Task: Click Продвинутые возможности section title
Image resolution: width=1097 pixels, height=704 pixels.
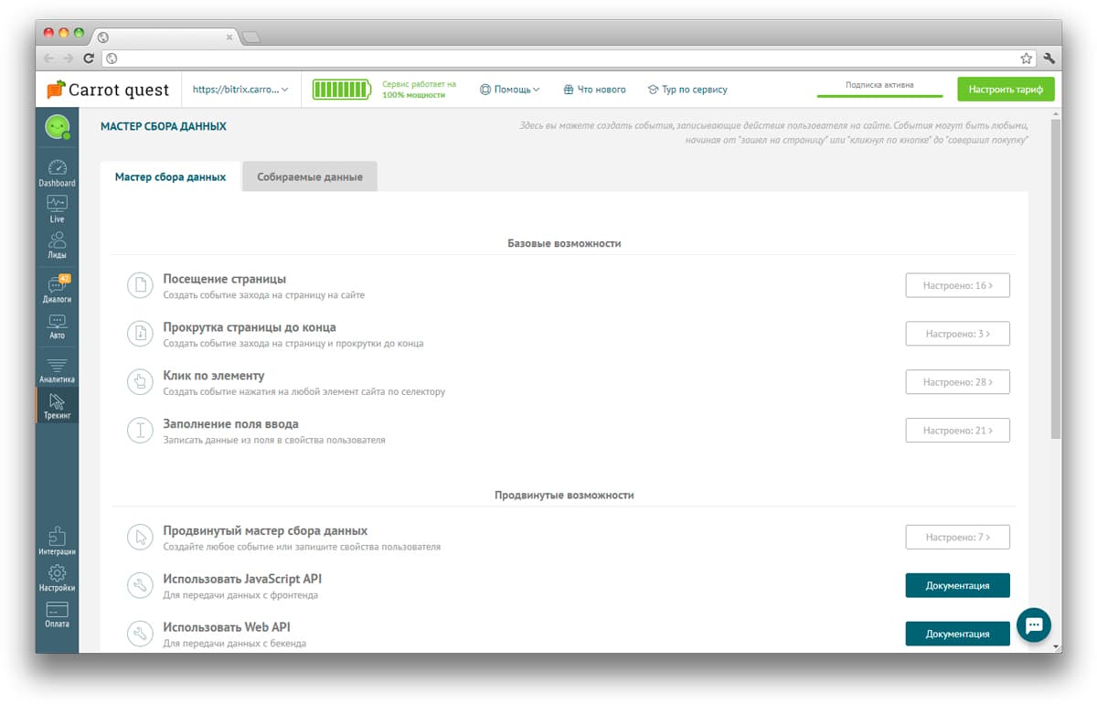Action: [x=564, y=495]
